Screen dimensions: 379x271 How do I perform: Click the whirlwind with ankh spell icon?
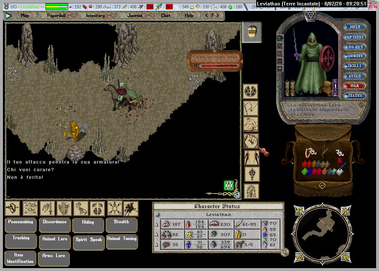[64, 208]
